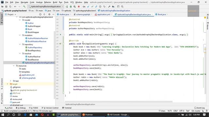Stop the running application
Screen dimensions: 209x117
[x=79, y=6]
